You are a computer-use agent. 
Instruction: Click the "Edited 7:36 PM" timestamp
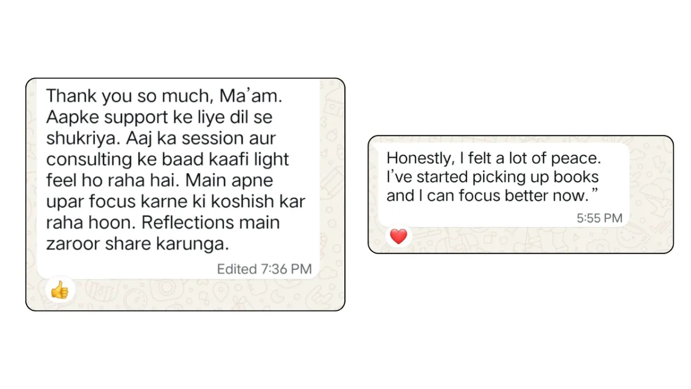pos(264,269)
